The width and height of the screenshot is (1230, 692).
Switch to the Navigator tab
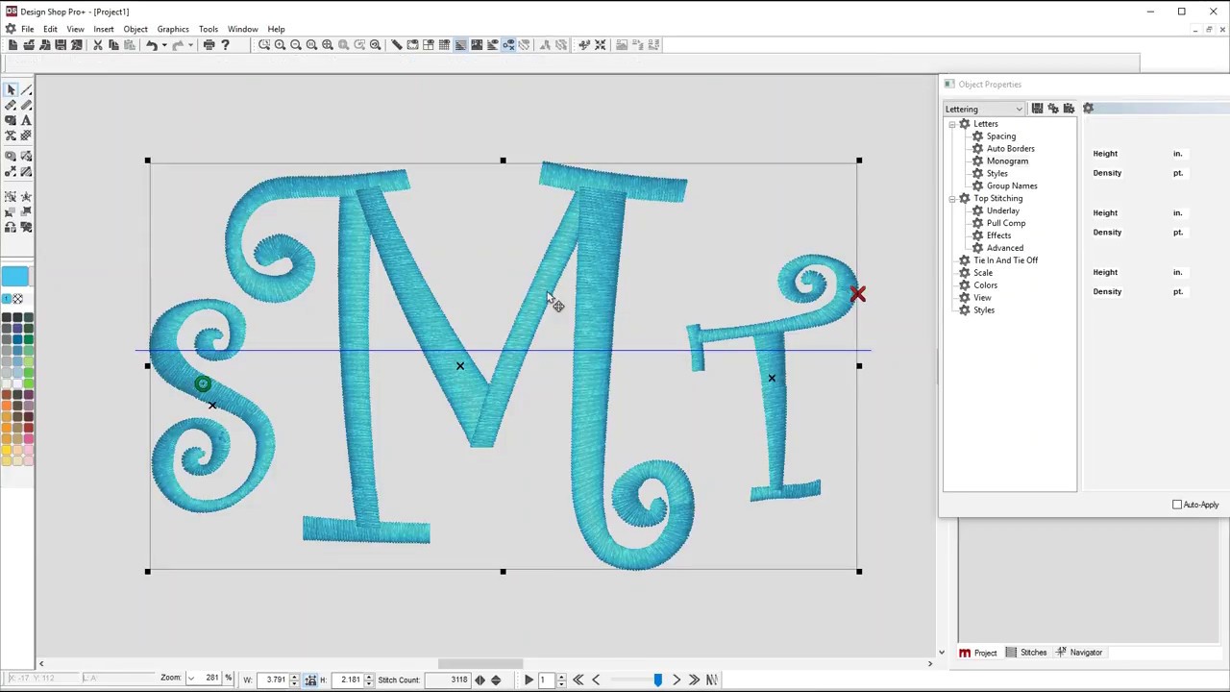tap(1079, 653)
